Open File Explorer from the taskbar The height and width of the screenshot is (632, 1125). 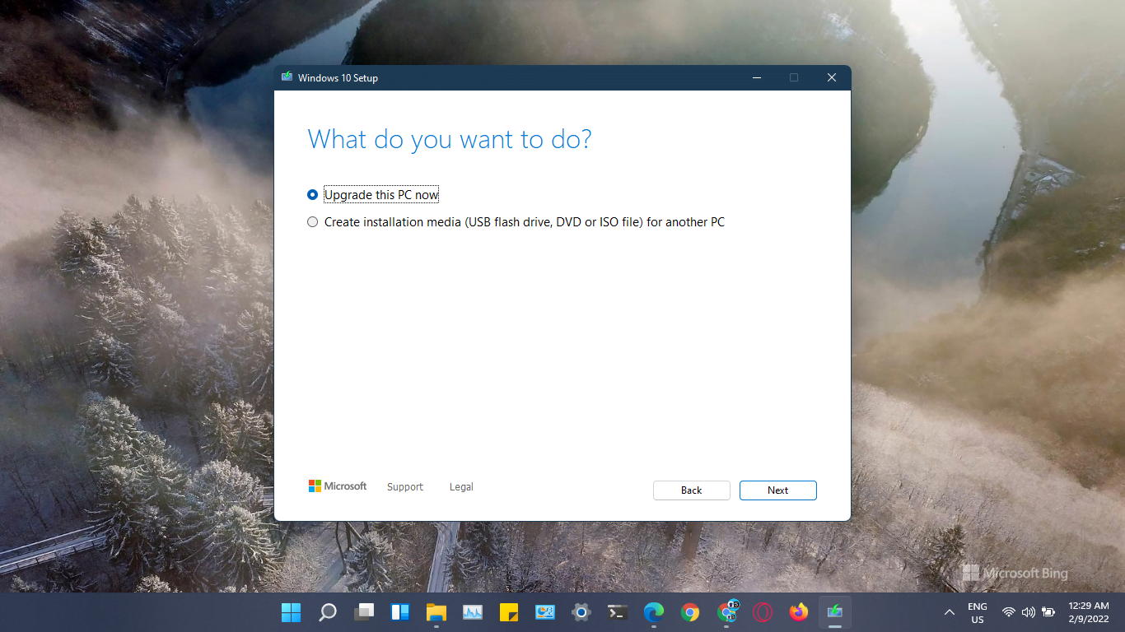(436, 612)
